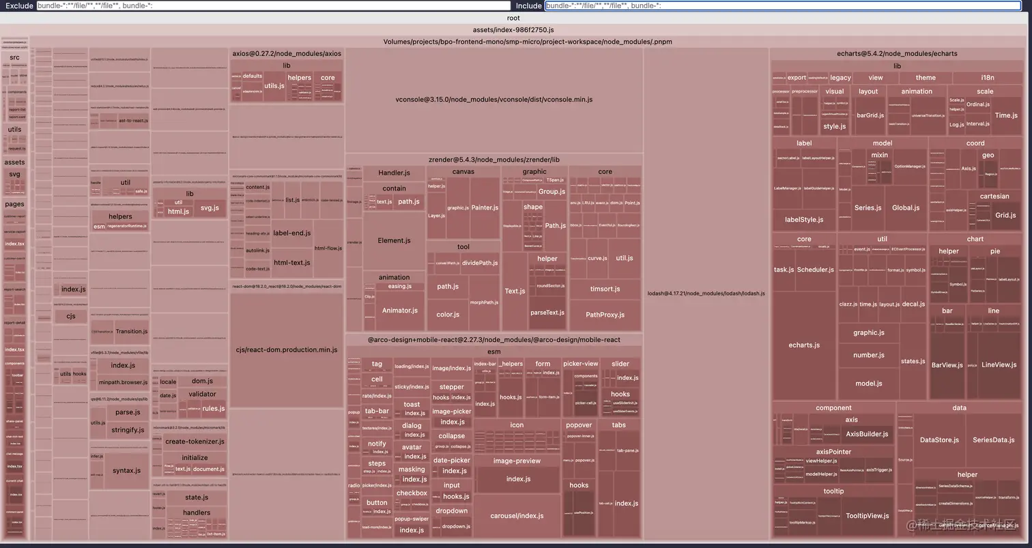Viewport: 1032px width, 548px height.
Task: Open the echarts.js block
Action: (x=804, y=345)
